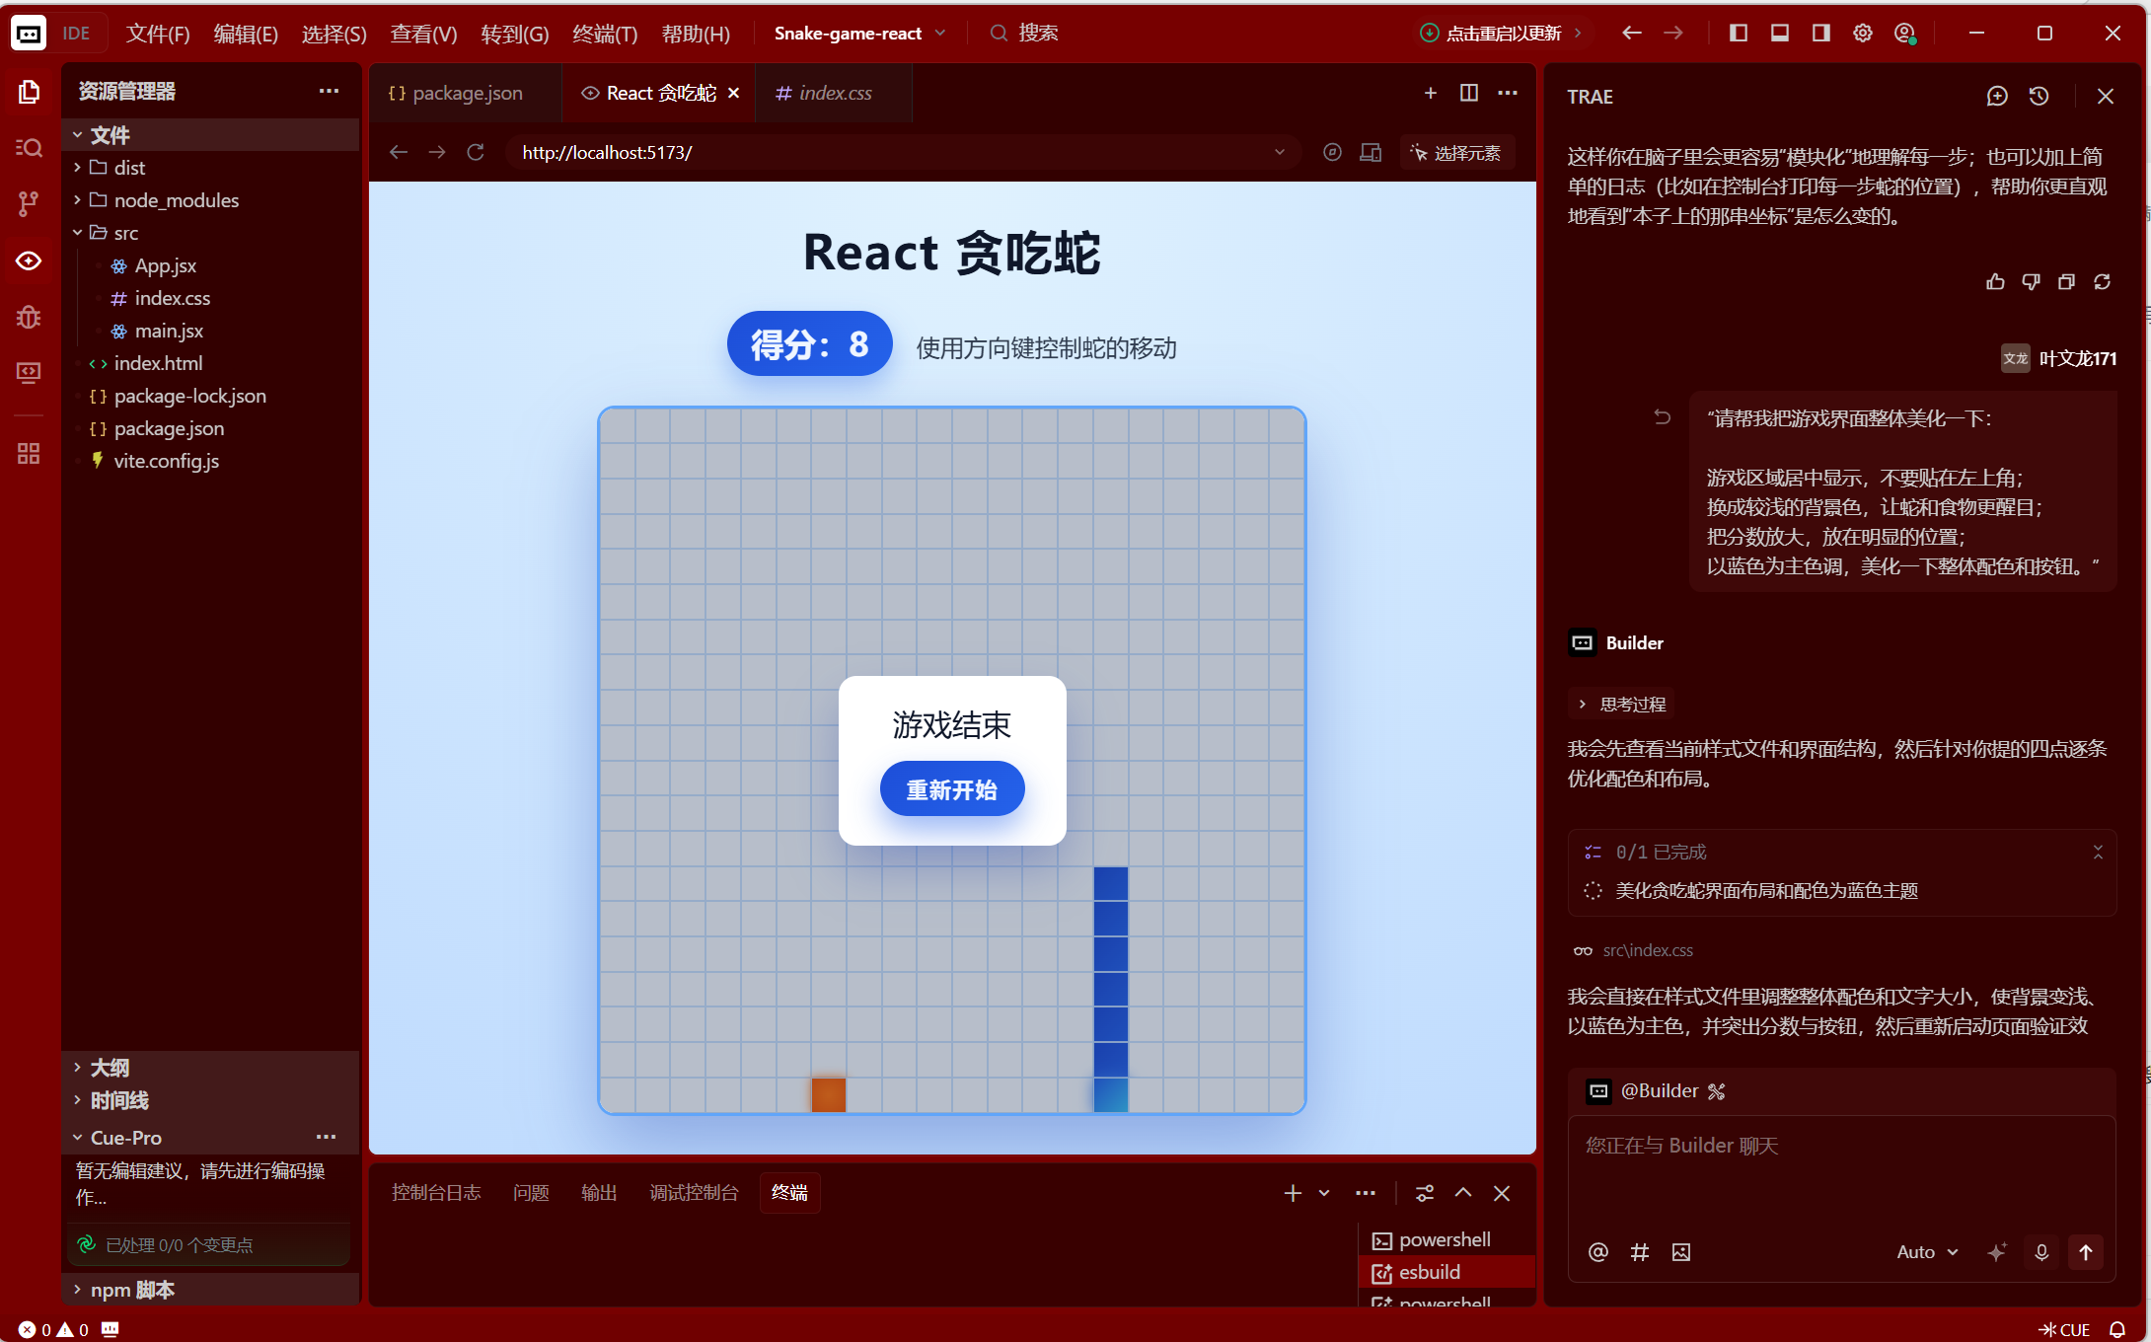Viewport: 2151px width, 1342px height.
Task: Toggle the bottom panel layout icon
Action: click(1780, 33)
